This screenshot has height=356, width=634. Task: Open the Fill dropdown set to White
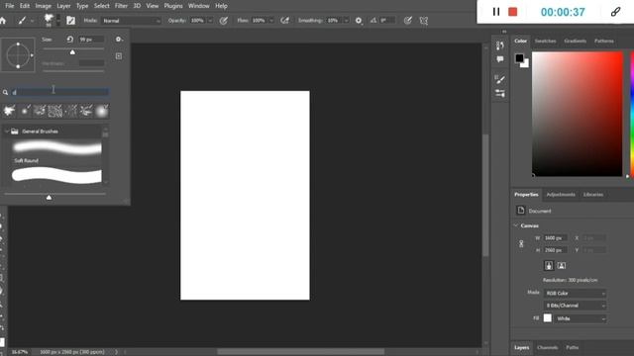(x=581, y=318)
